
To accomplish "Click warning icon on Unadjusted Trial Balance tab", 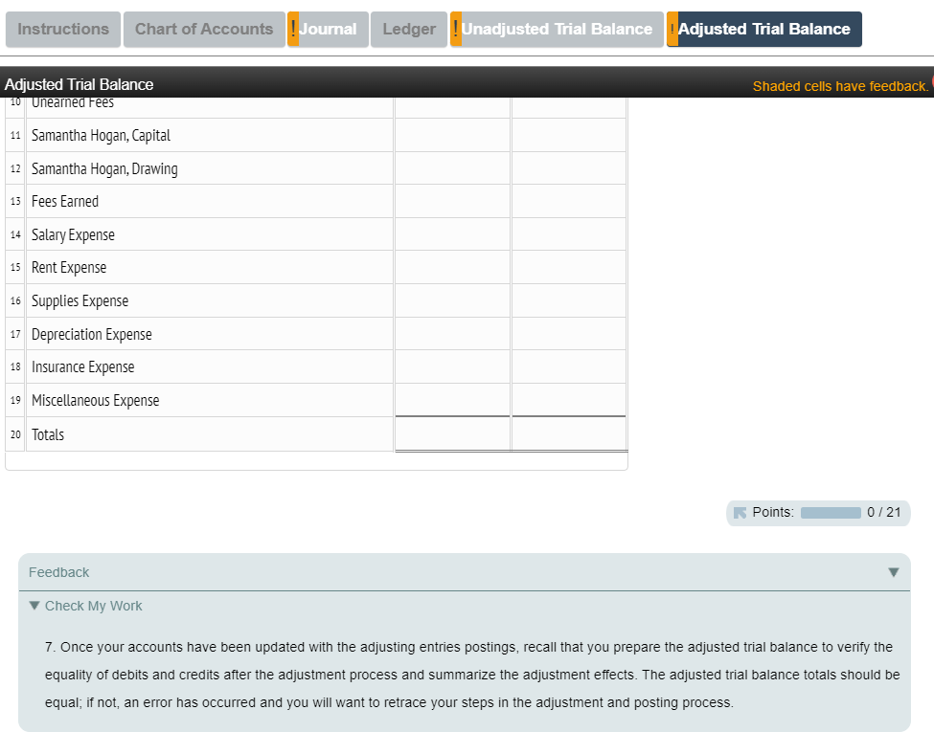I will pos(456,29).
